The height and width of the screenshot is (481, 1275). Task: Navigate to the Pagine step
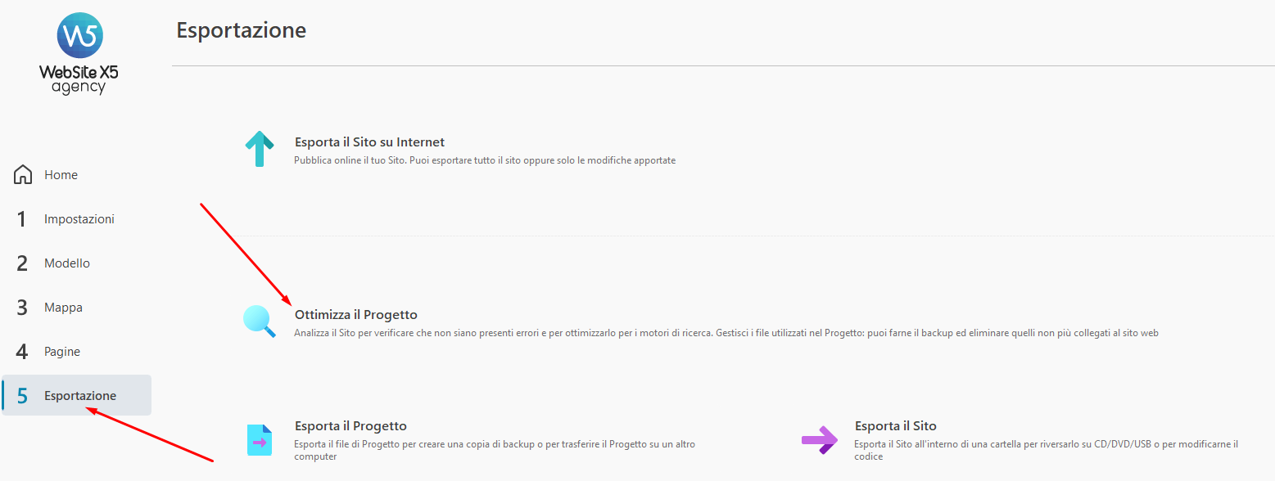click(62, 352)
